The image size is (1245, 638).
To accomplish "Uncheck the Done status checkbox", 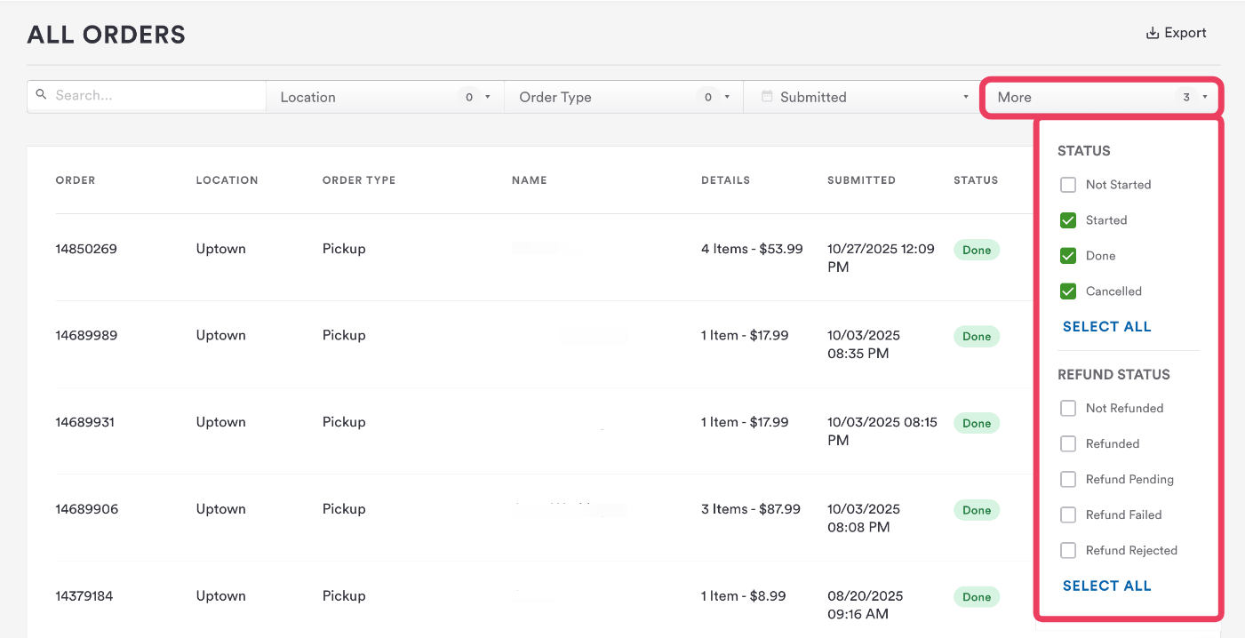I will click(x=1068, y=256).
